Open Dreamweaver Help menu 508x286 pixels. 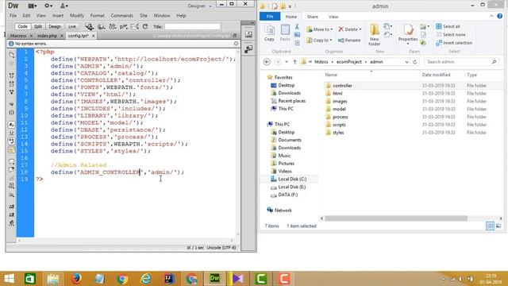coord(181,16)
